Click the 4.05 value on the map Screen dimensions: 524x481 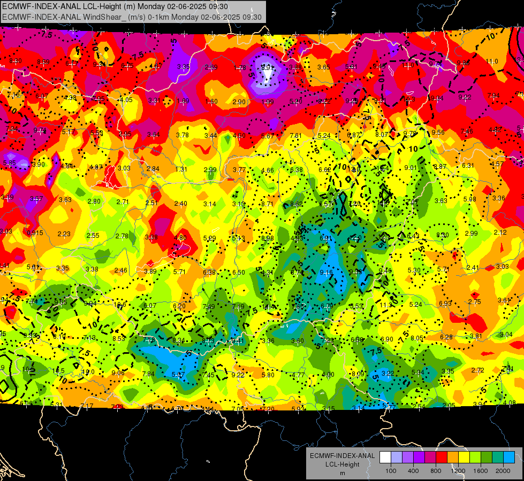(126, 100)
